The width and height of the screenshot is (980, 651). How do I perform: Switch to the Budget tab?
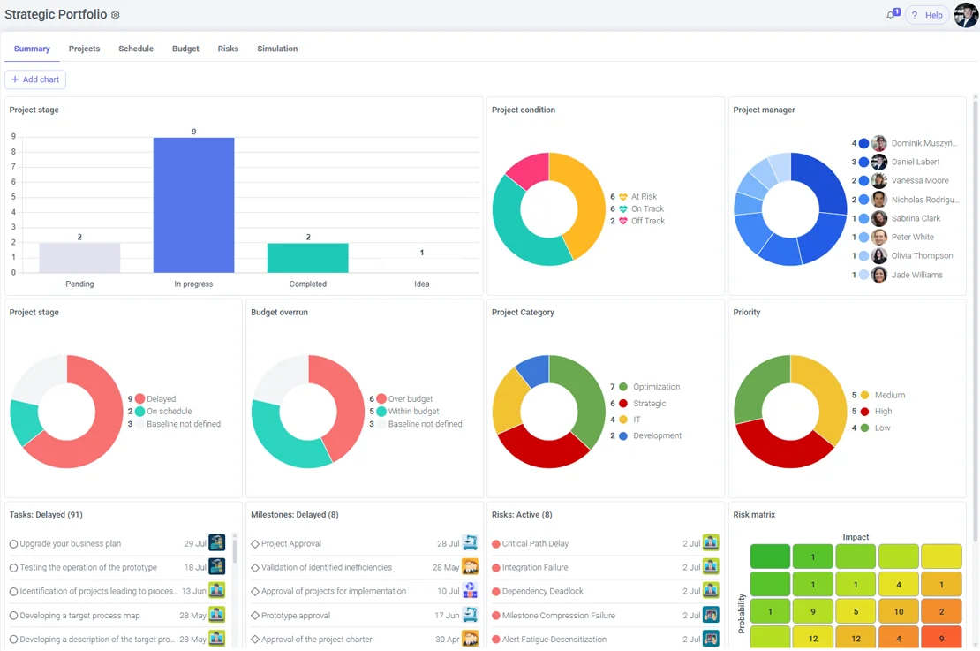[x=185, y=49]
